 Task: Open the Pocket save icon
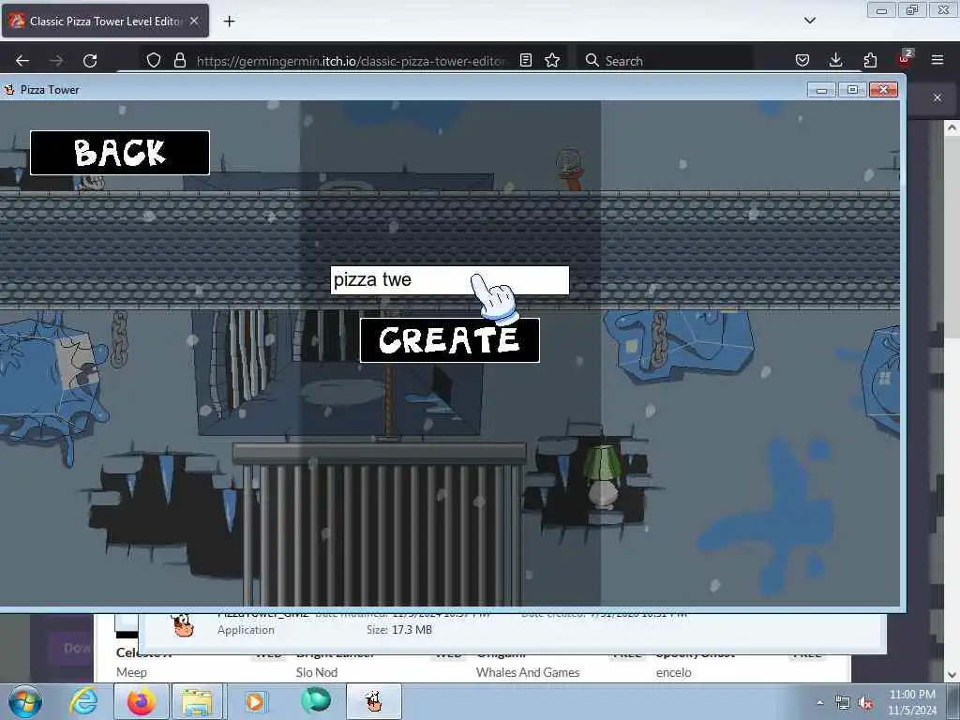point(802,60)
